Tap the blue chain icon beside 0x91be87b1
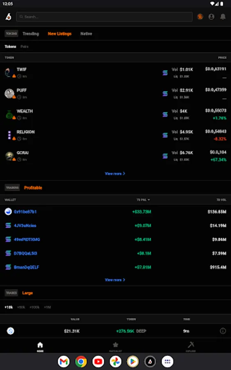 (8, 211)
